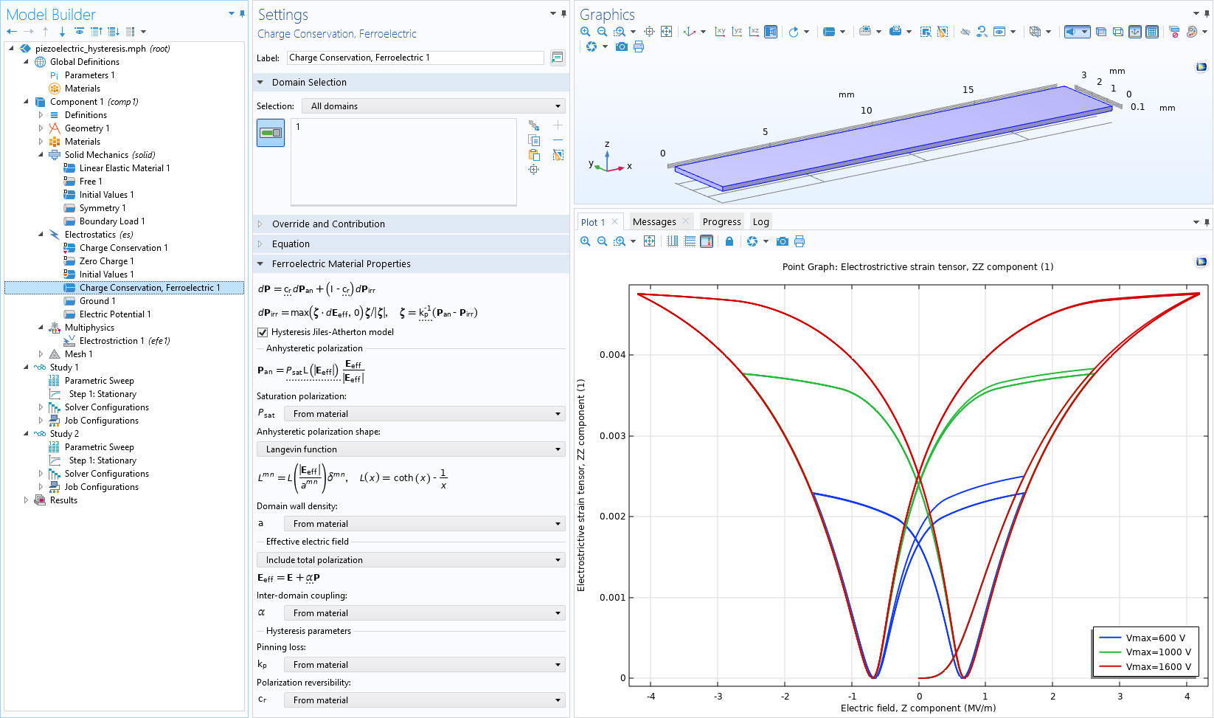Expand the Override and Contribution section
The image size is (1214, 718).
pyautogui.click(x=328, y=224)
